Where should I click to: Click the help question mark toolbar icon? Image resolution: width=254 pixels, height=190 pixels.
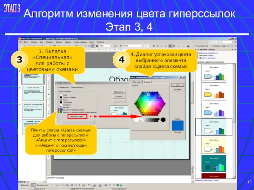coord(116,46)
